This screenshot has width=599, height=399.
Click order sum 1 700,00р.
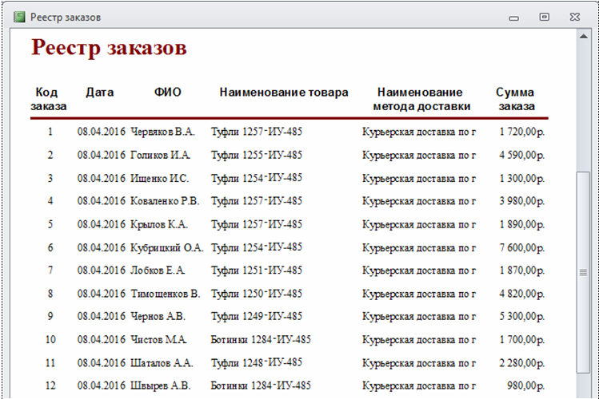tap(522, 340)
